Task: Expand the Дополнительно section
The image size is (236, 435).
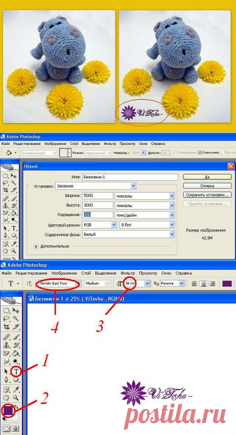Action: tap(36, 246)
